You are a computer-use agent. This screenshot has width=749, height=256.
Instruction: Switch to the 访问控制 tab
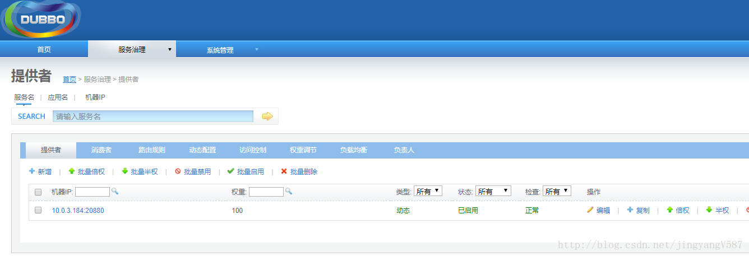(x=253, y=150)
